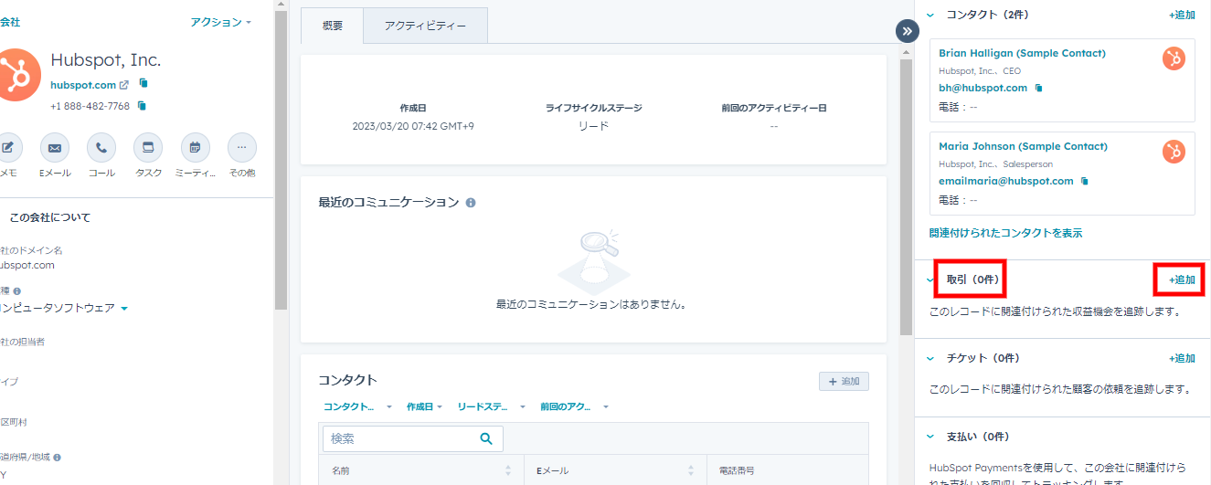
Task: Click the この会社について section heading
Action: click(x=49, y=217)
